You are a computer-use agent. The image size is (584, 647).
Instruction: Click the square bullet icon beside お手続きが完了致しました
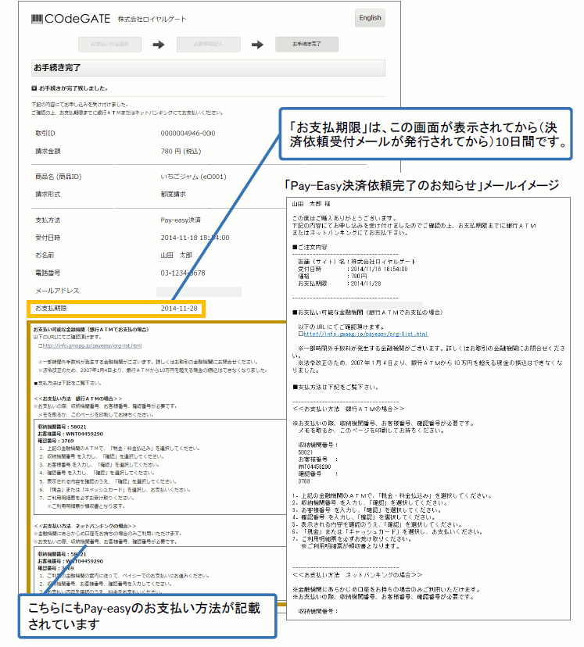(34, 88)
